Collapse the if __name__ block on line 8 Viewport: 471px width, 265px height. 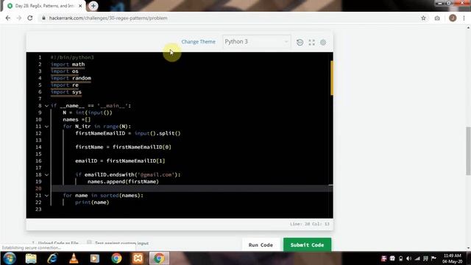pyautogui.click(x=46, y=106)
